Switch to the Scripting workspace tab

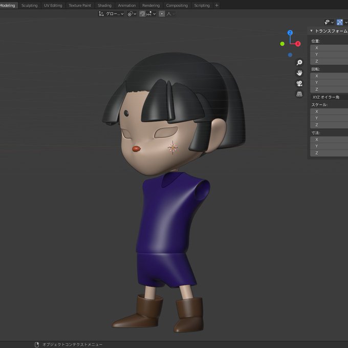pyautogui.click(x=202, y=5)
